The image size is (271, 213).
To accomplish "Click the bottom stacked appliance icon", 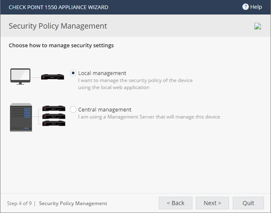I will click(x=54, y=123).
